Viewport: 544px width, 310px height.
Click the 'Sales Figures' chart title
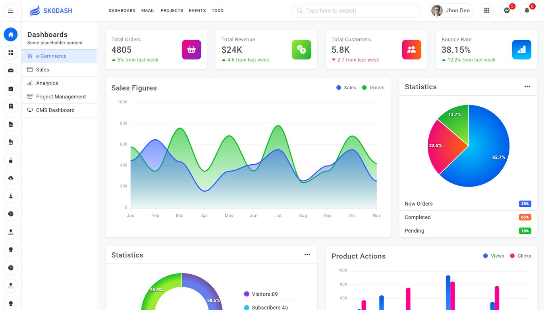134,88
